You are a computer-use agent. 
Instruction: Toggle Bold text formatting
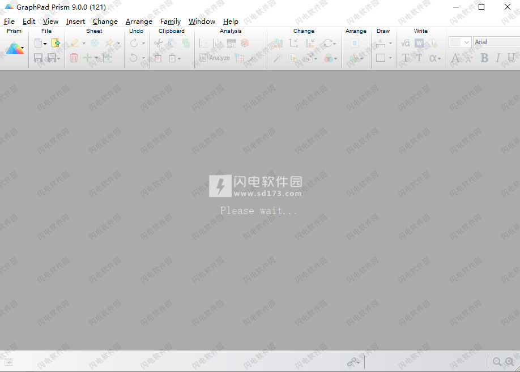484,58
